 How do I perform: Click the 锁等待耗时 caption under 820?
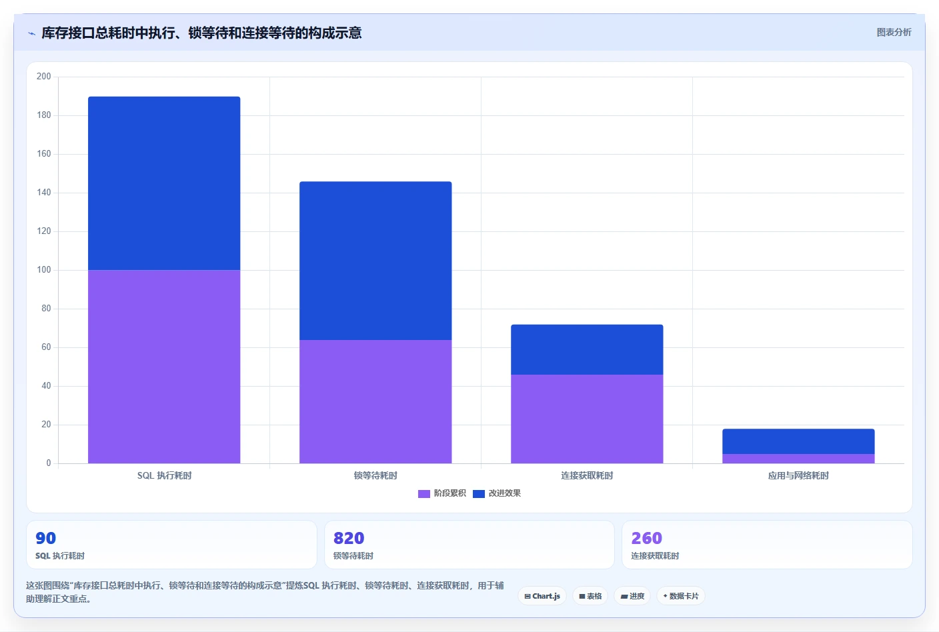353,555
